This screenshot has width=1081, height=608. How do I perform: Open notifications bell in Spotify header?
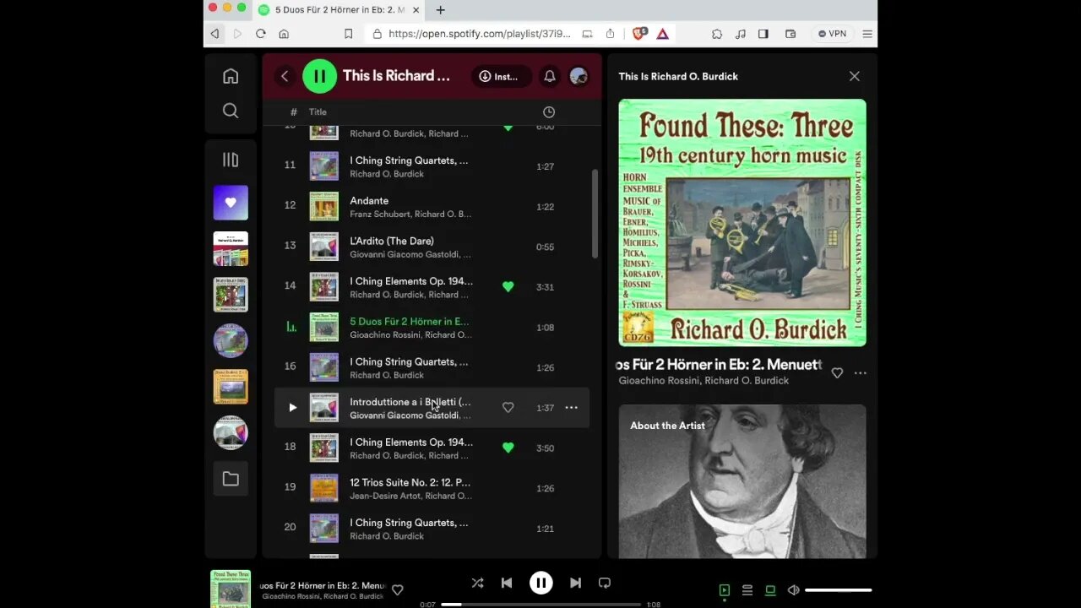tap(550, 76)
